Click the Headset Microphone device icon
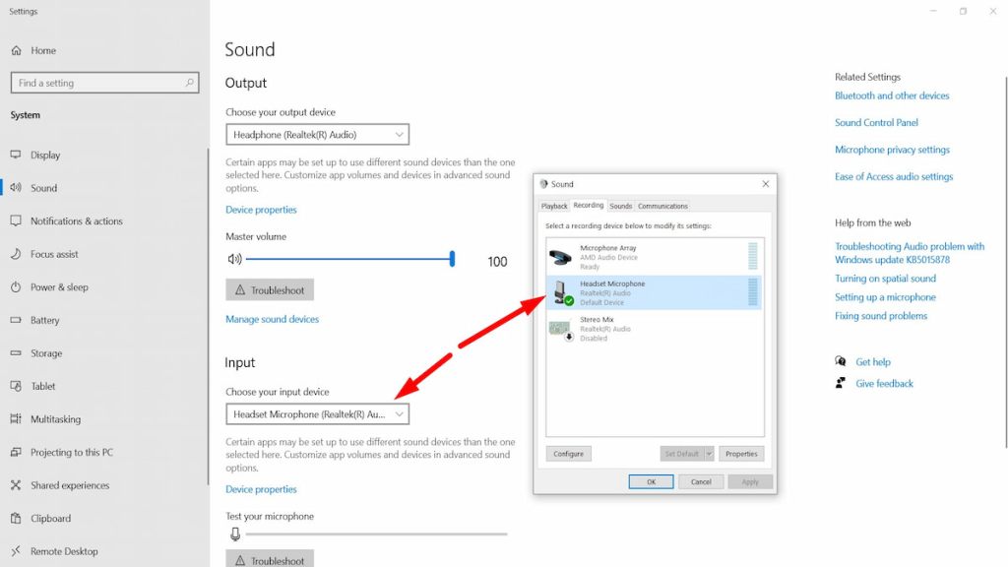This screenshot has height=567, width=1008. click(x=562, y=293)
